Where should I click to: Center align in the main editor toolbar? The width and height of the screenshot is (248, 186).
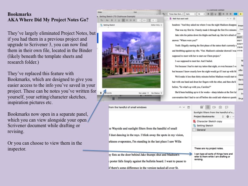click(223, 14)
